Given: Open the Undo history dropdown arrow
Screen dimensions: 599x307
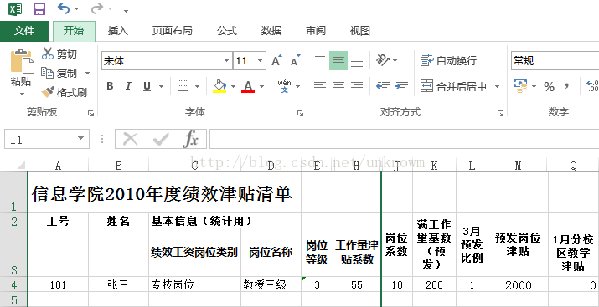Looking at the screenshot, I should [76, 9].
